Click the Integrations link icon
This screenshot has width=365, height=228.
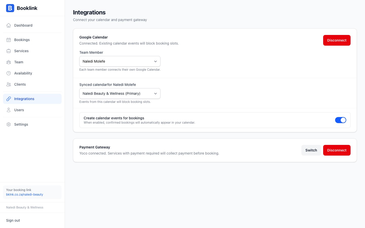coord(9,99)
